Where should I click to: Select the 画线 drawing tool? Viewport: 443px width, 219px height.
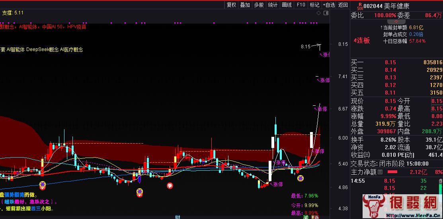(x=287, y=5)
